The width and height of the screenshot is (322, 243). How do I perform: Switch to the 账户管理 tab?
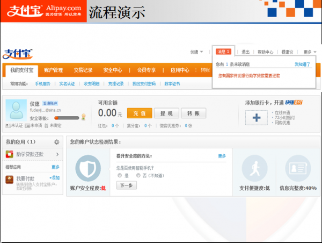[53, 70]
